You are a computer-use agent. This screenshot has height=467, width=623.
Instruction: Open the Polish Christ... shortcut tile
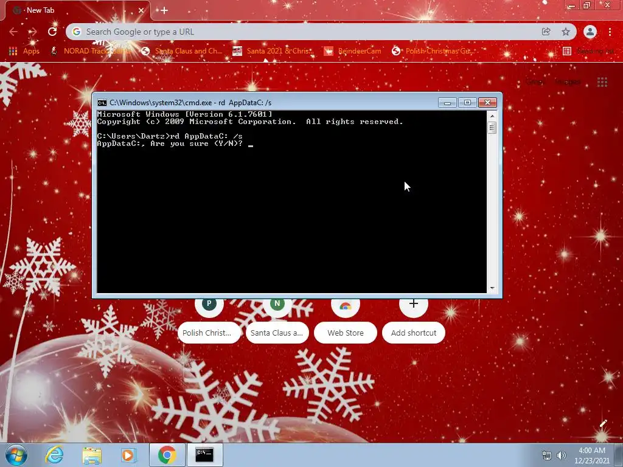click(x=209, y=321)
